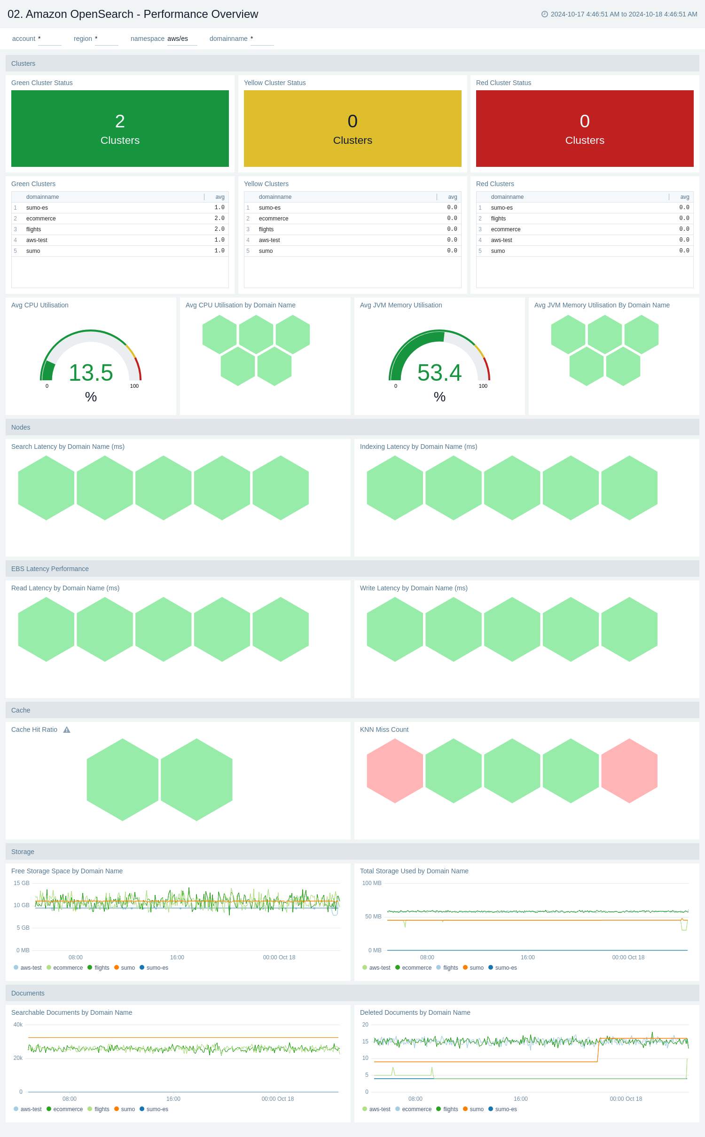Open the Search Latency by Domain Name title
Screen dimensions: 705x1137
(68, 447)
